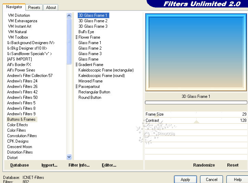Choose the Andrew's Filters 24 category

click(22, 81)
